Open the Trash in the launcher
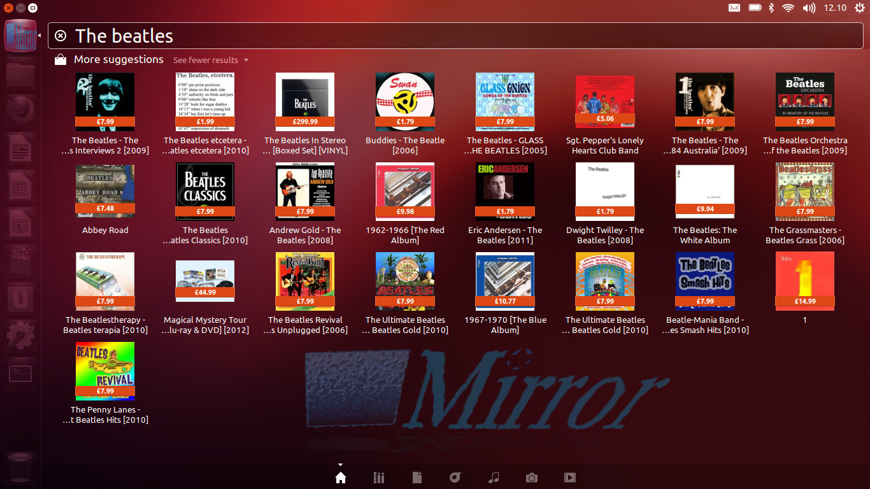The height and width of the screenshot is (489, 870). pos(20,467)
